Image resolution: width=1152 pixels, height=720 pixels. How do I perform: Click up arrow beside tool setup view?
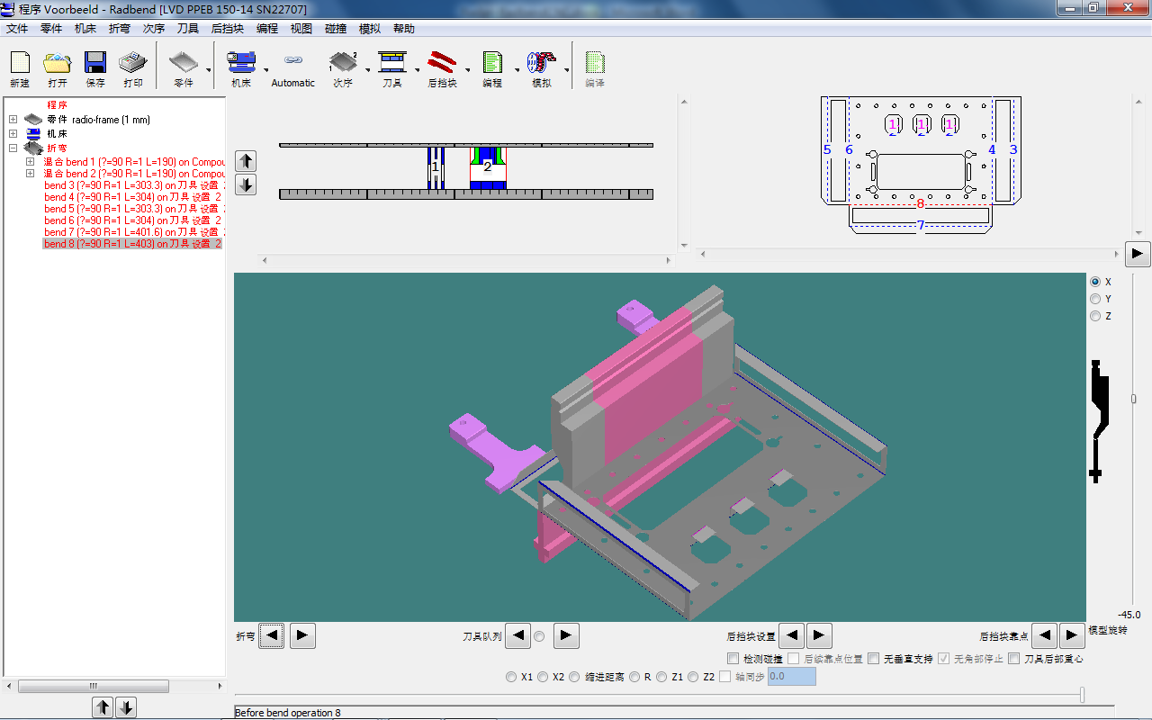click(246, 161)
